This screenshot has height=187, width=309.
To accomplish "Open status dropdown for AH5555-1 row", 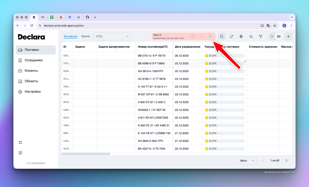I will 225,110.
